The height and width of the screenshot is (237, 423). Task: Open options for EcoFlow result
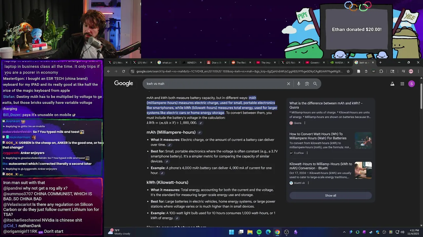pyautogui.click(x=307, y=153)
